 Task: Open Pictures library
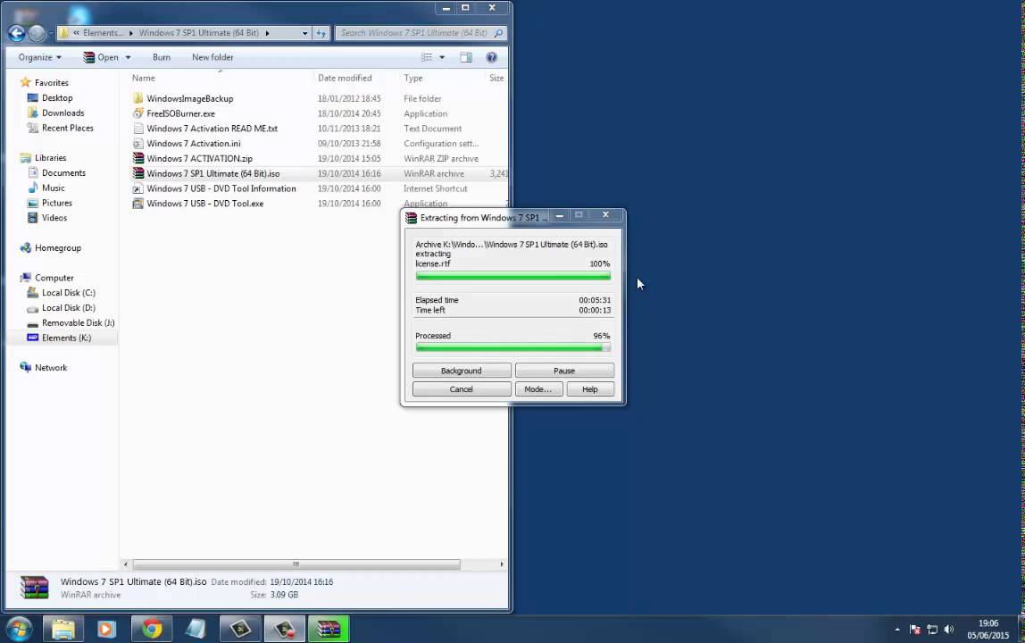(57, 204)
